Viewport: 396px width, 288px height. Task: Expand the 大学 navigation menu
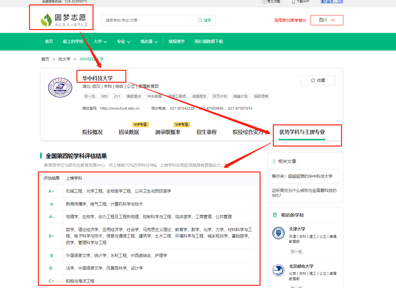click(100, 42)
